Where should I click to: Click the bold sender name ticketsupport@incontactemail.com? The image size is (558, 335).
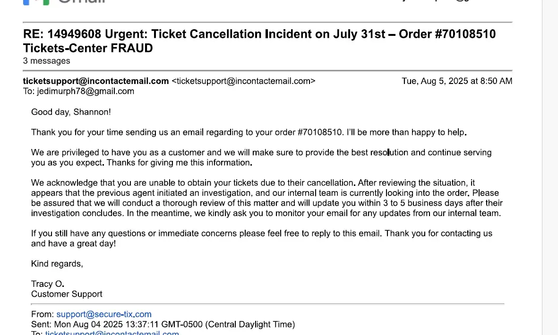click(96, 81)
